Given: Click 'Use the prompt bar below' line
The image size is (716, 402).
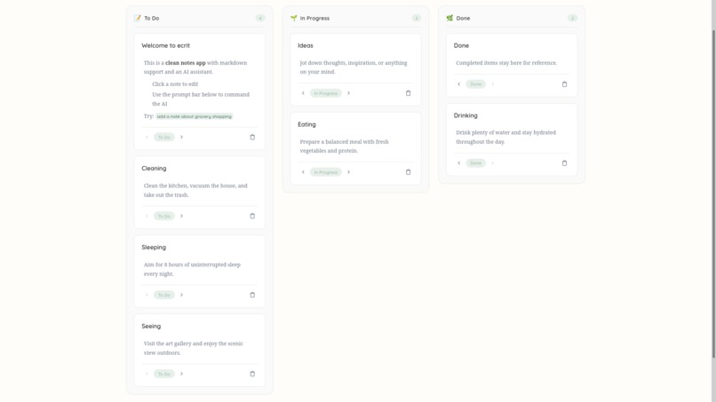Looking at the screenshot, I should point(201,99).
